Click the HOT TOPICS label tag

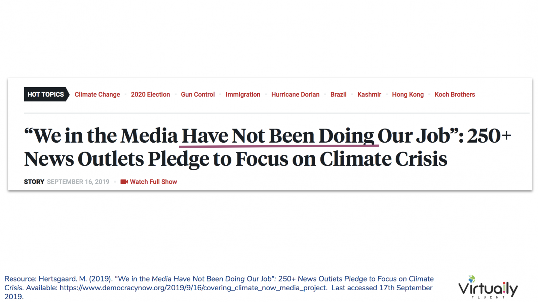46,94
